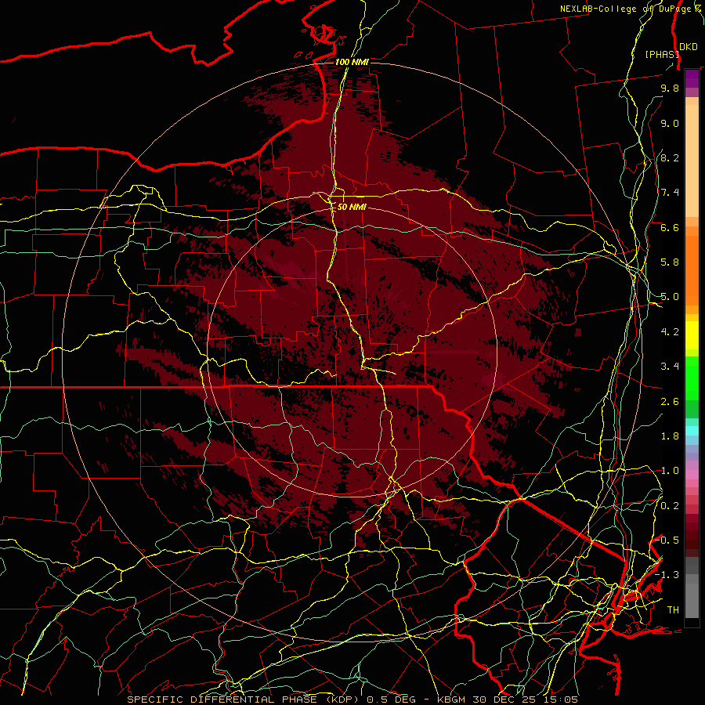The image size is (705, 705).
Task: Click the -0.5 value on the color scale
Action: pyautogui.click(x=667, y=540)
